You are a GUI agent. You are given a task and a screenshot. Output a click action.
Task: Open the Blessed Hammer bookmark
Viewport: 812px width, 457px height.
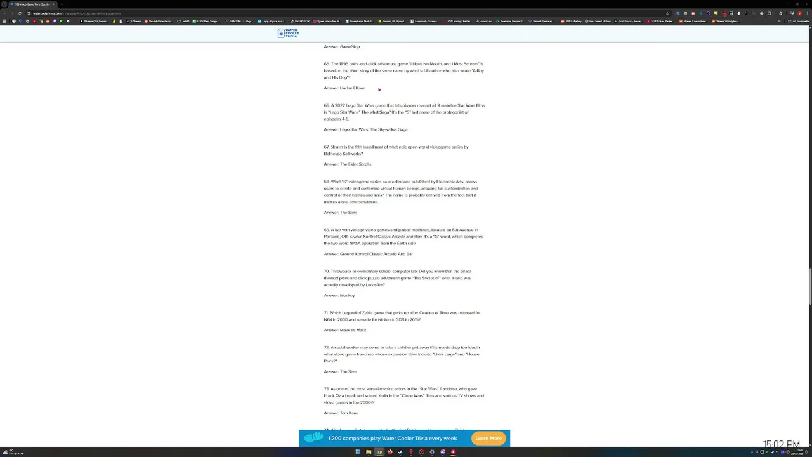click(x=542, y=21)
